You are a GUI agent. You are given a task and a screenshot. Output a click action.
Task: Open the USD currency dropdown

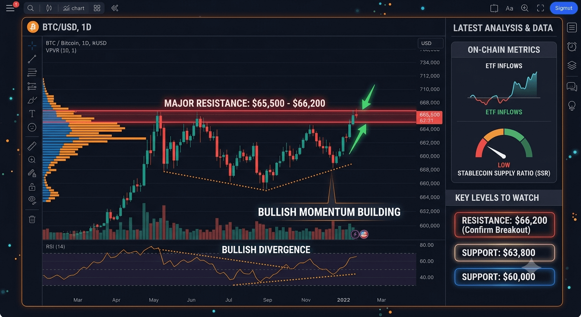click(x=430, y=43)
